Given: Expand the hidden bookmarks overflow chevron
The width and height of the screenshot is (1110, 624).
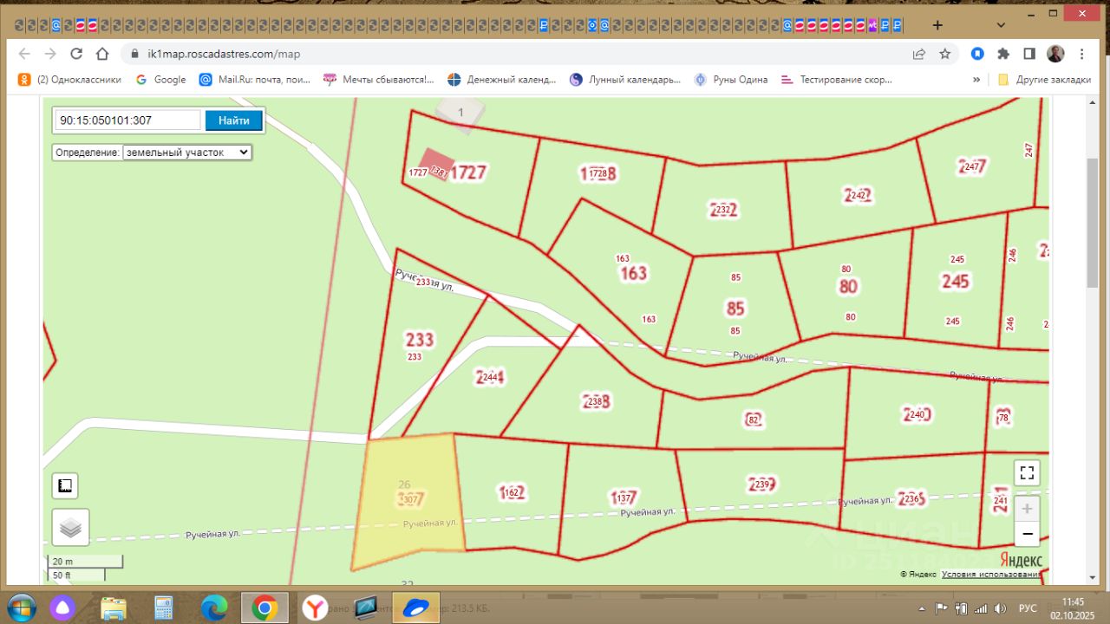Looking at the screenshot, I should point(976,80).
